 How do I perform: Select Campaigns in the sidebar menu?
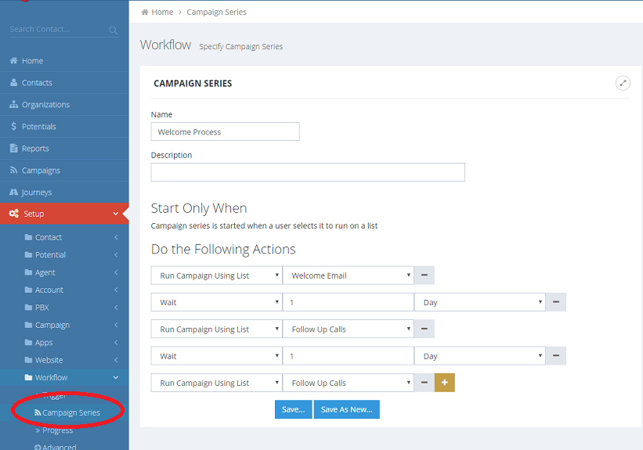[41, 170]
